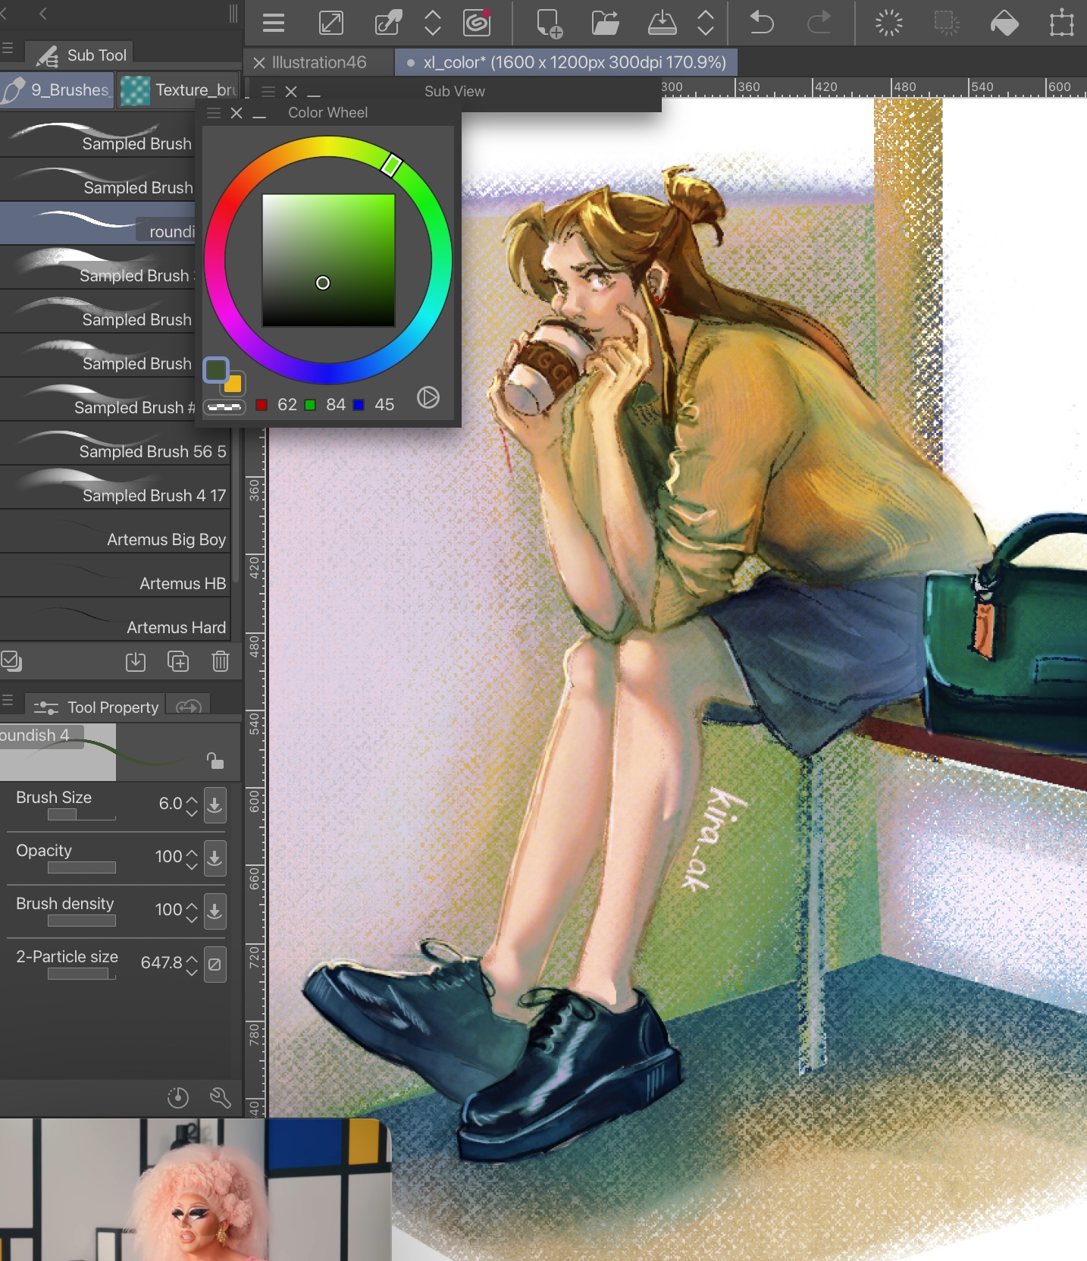Delete sub tool with trash icon
Screen dimensions: 1087x1261
pyautogui.click(x=221, y=662)
